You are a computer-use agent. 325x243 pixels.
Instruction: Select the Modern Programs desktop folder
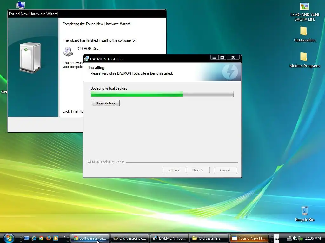304,60
